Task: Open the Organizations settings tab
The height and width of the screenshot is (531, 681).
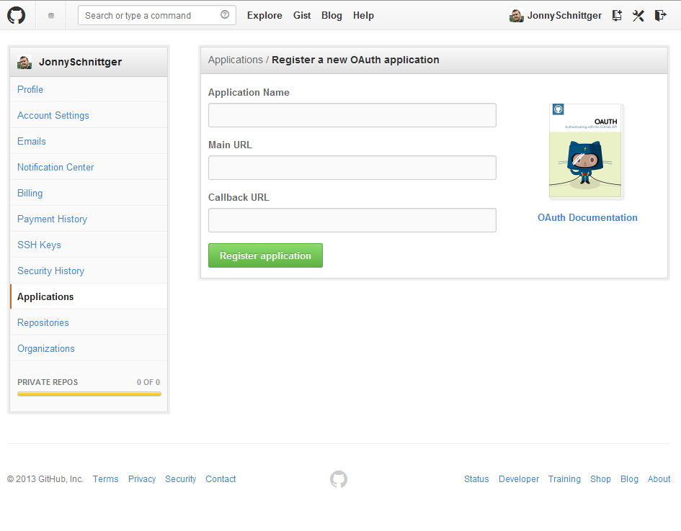Action: [x=89, y=348]
